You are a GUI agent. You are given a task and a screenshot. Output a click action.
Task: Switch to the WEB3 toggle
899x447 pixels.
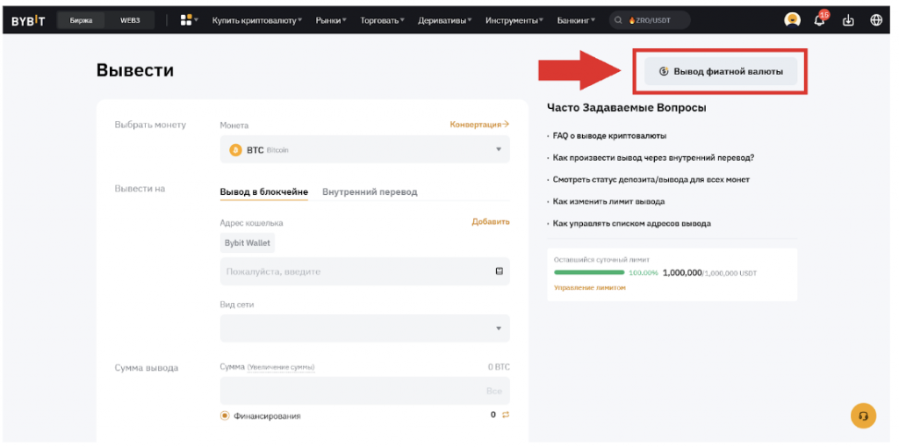[x=130, y=20]
